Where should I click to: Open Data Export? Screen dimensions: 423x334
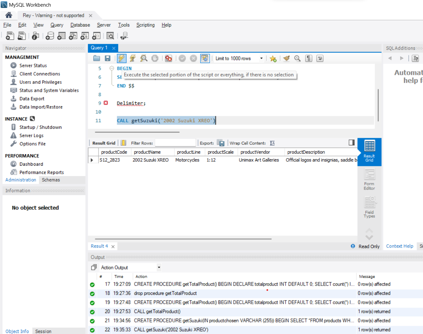32,99
